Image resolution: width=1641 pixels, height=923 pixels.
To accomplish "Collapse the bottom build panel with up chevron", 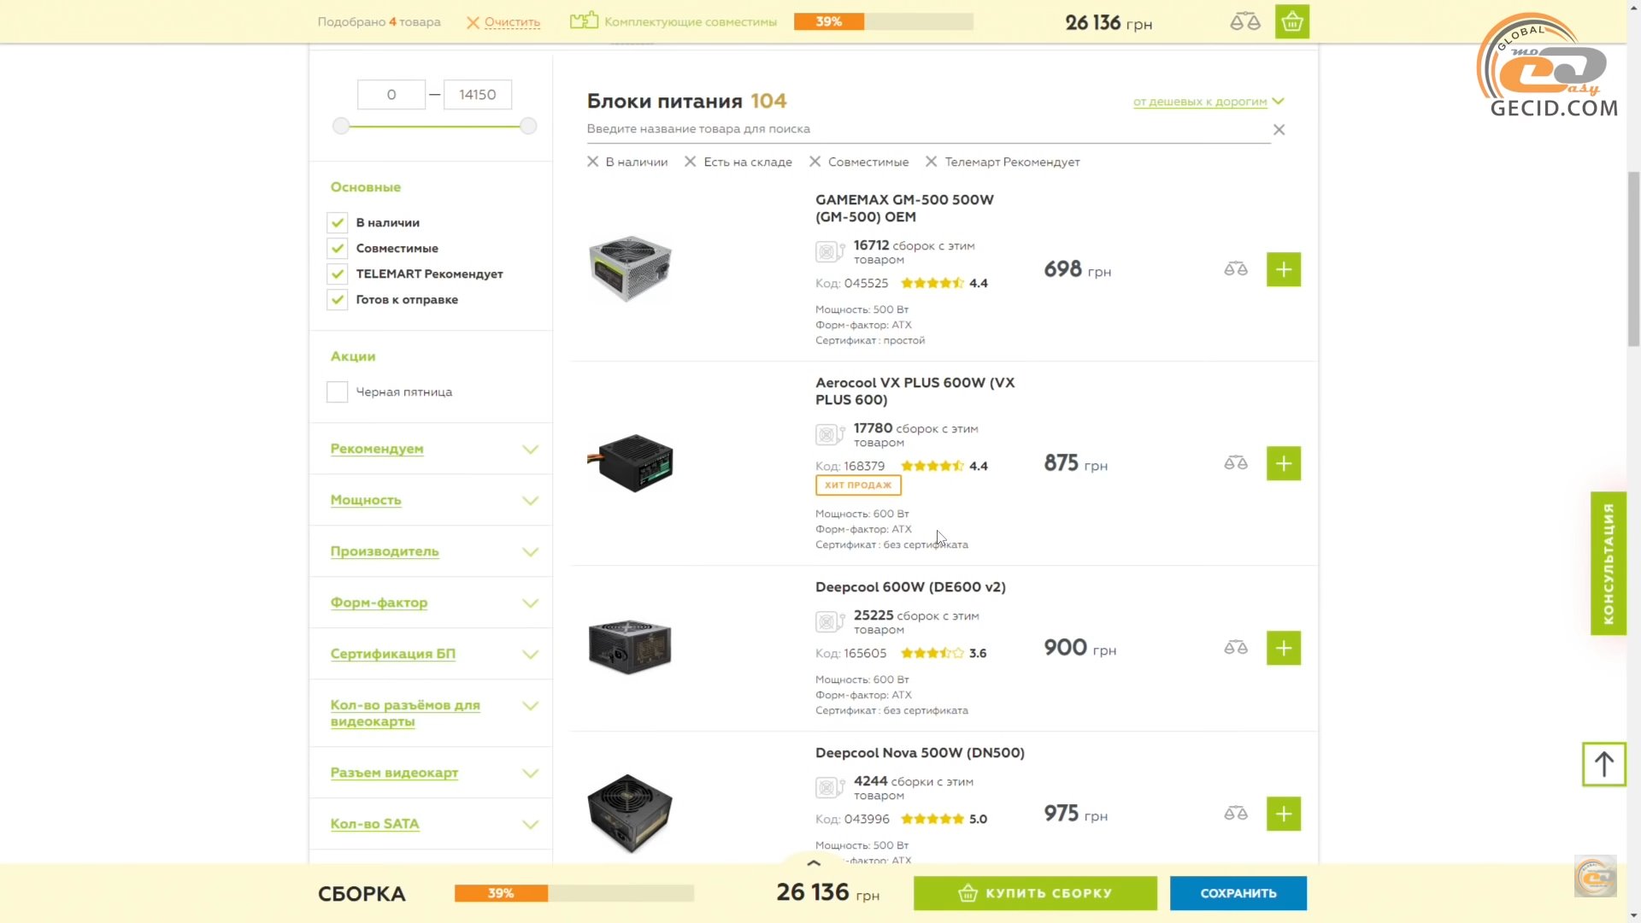I will tap(814, 862).
